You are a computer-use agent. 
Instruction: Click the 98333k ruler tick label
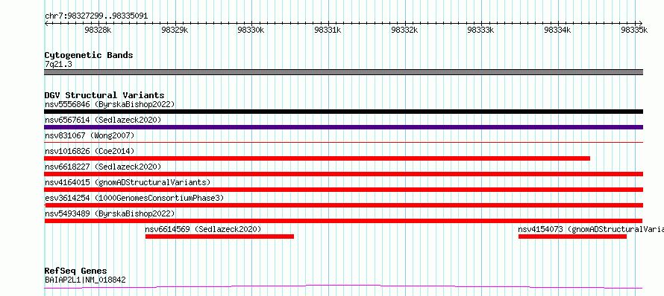(480, 30)
